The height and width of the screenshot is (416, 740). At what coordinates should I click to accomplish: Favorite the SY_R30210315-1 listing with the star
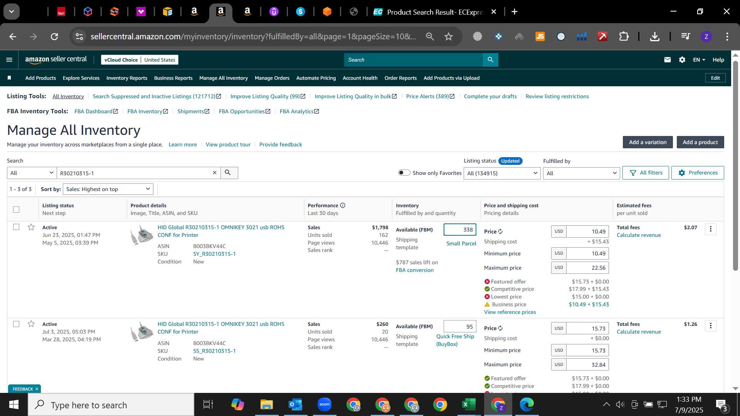click(x=31, y=227)
